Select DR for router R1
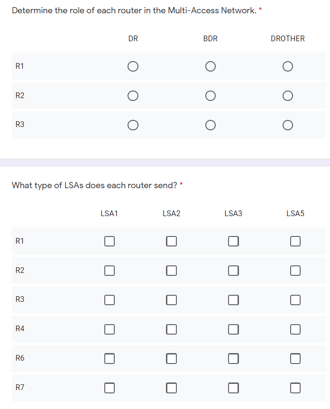Viewport: 330px width, 409px height. tap(133, 66)
